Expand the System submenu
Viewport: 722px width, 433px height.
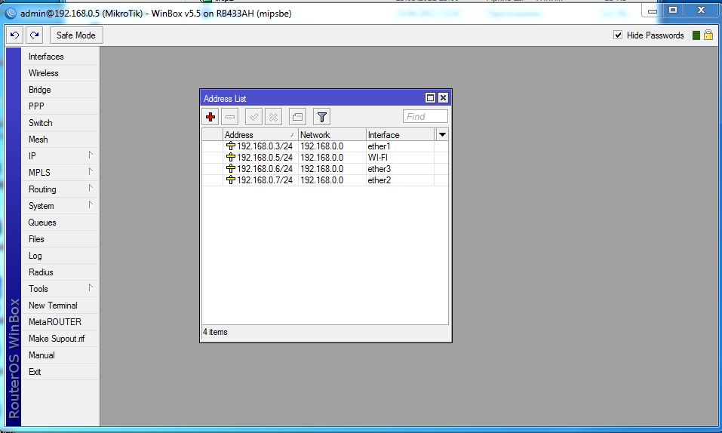[x=60, y=205]
